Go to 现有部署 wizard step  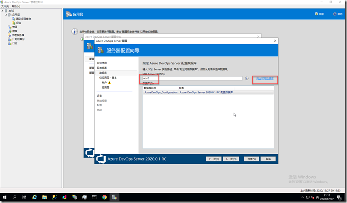102,68
